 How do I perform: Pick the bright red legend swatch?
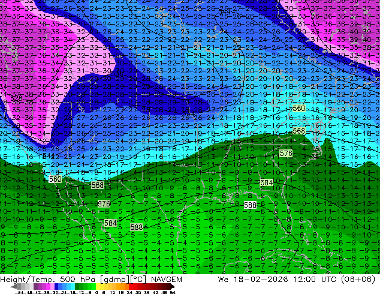pos(131,286)
